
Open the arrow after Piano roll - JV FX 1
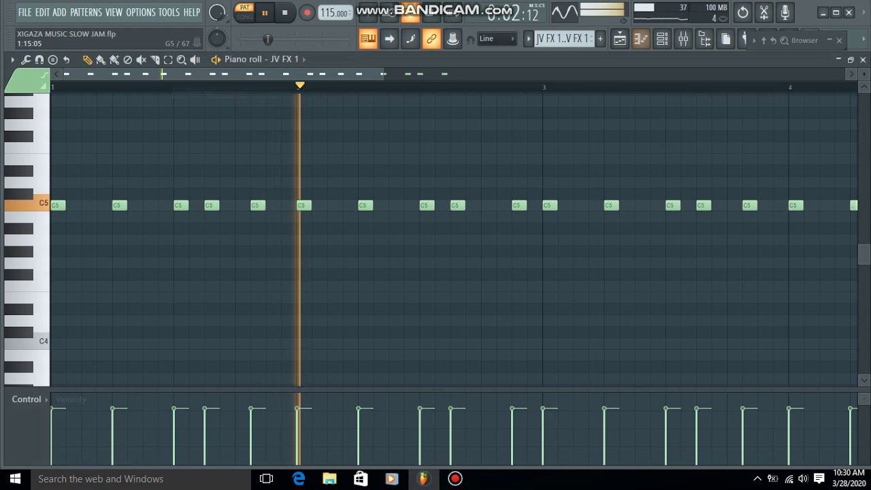point(304,60)
